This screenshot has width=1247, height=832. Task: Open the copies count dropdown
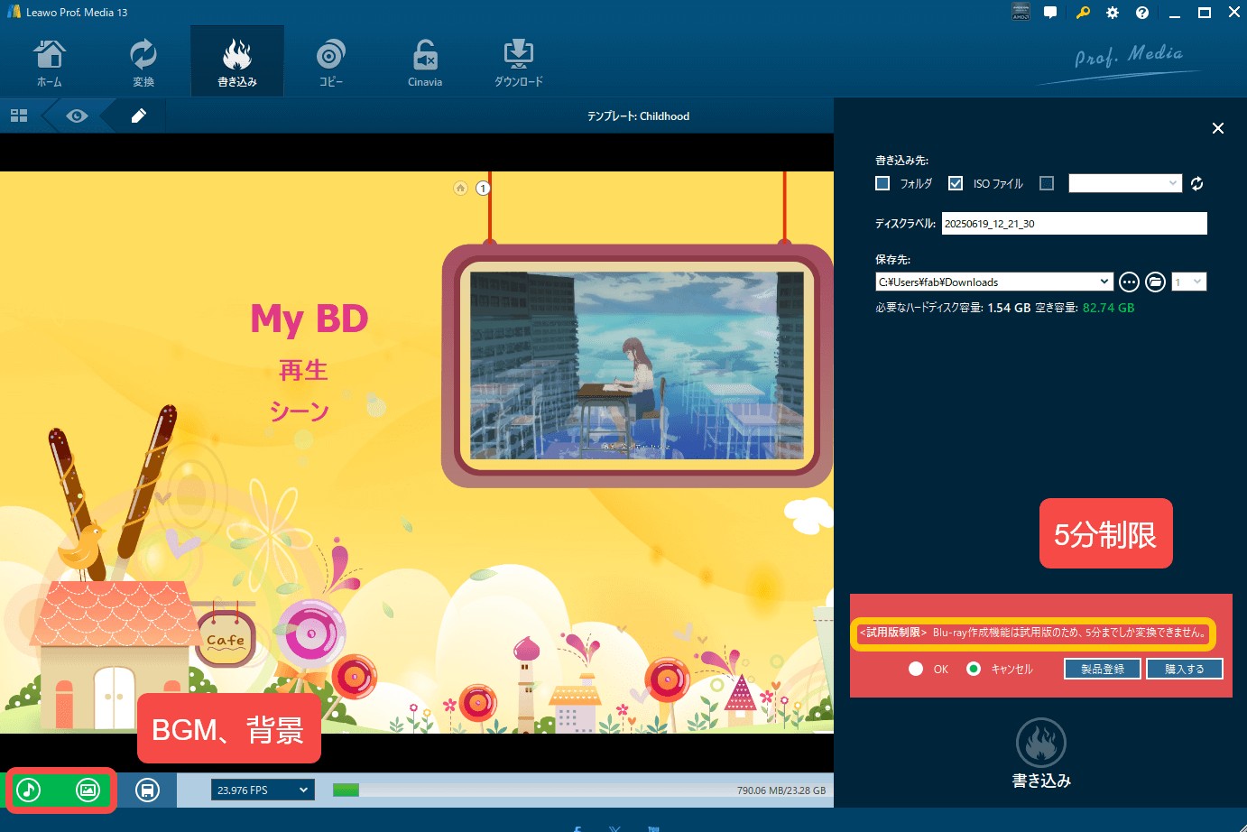pos(1188,282)
